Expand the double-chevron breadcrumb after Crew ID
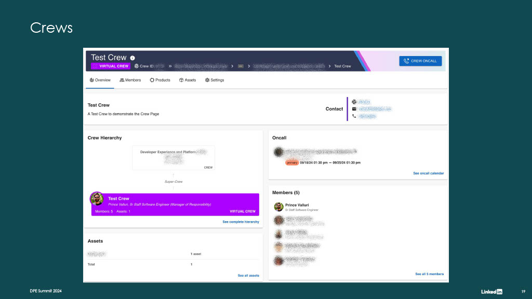Screen dimensions: 532x299 point(170,66)
